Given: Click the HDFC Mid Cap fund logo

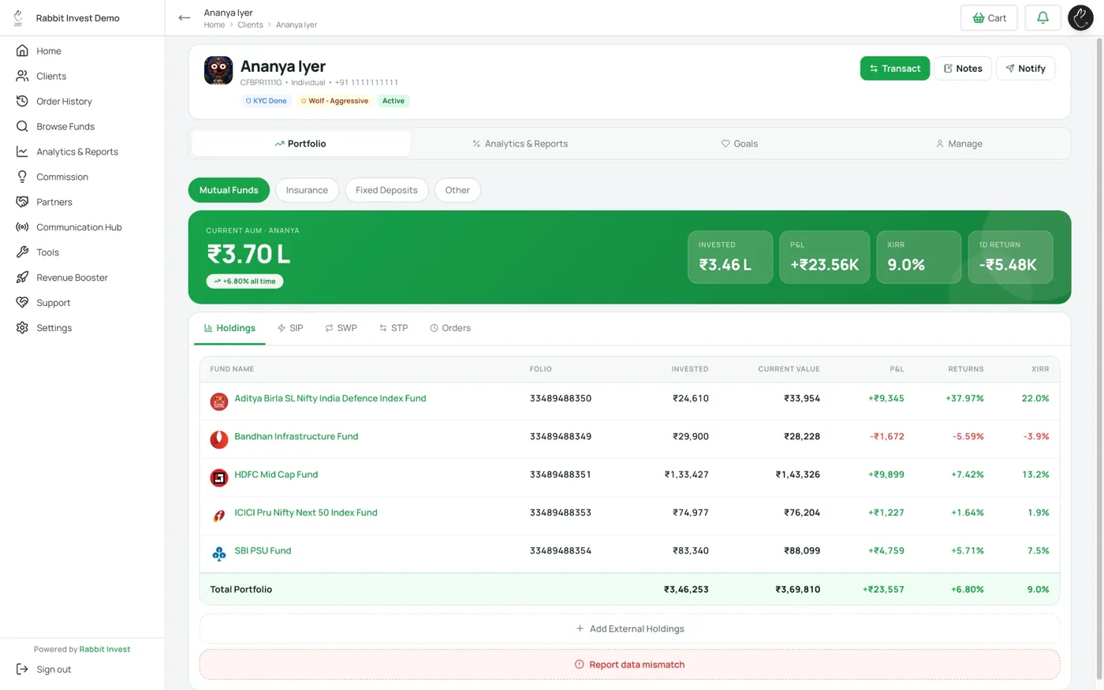Looking at the screenshot, I should coord(219,477).
